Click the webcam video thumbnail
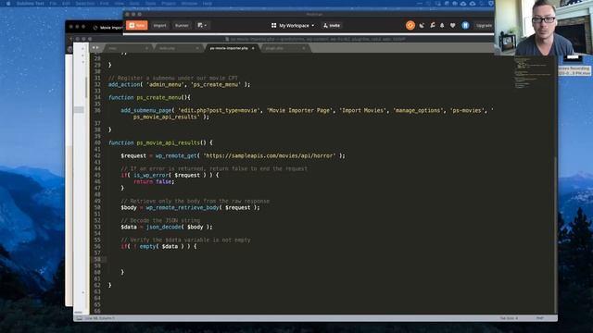Screen dimensions: 593x333 [x=544, y=28]
